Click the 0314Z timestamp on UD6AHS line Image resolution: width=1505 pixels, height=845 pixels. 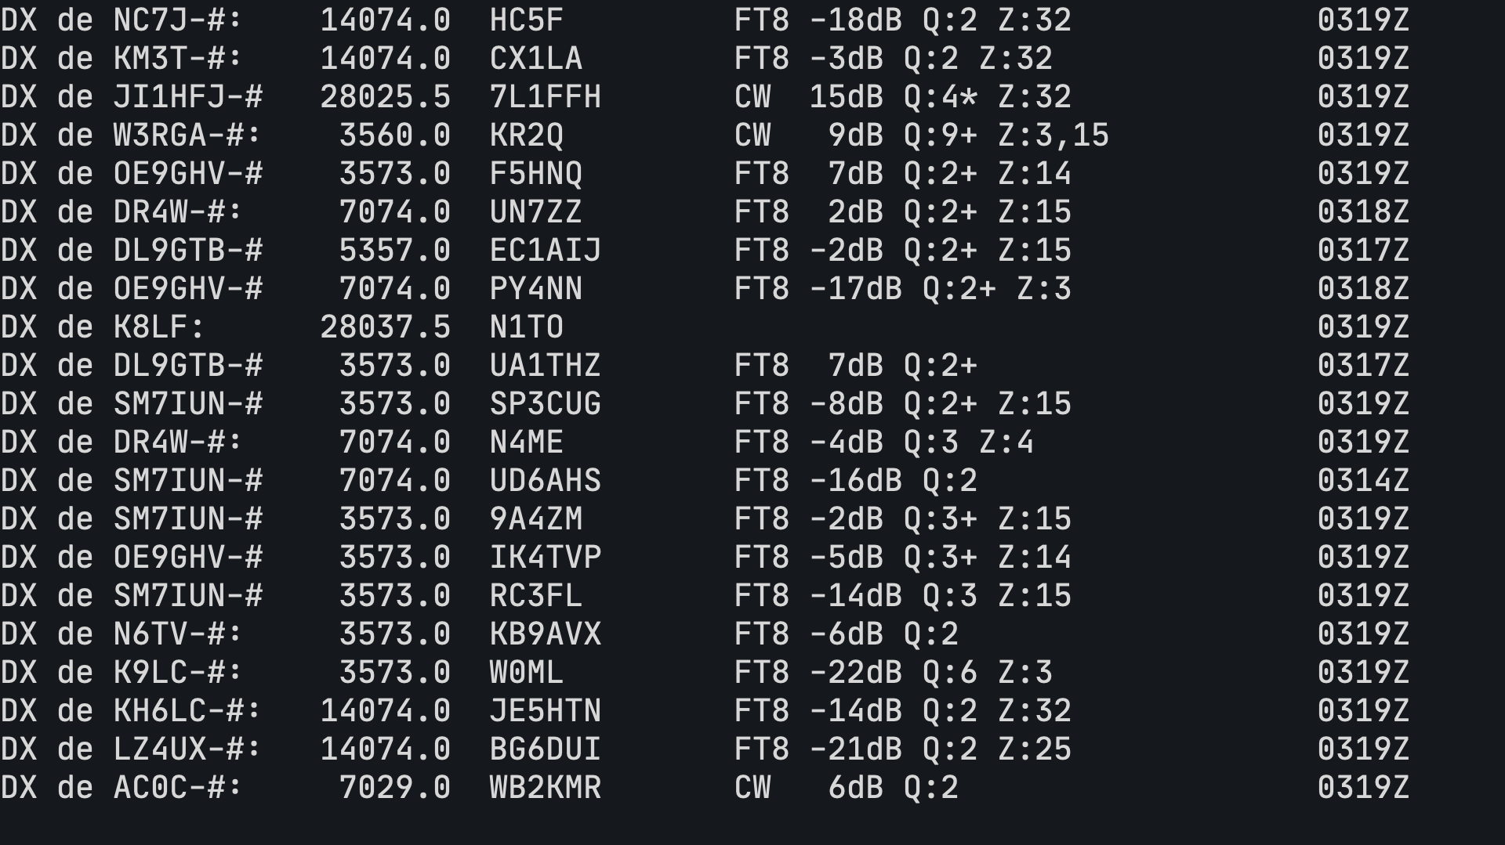[1363, 481]
